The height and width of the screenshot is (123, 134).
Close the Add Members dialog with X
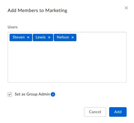pos(126,8)
